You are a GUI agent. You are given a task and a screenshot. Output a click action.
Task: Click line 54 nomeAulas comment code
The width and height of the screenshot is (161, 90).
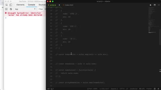pos(76,64)
